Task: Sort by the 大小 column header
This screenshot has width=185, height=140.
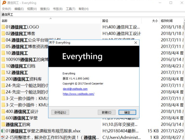Action: click(150, 21)
